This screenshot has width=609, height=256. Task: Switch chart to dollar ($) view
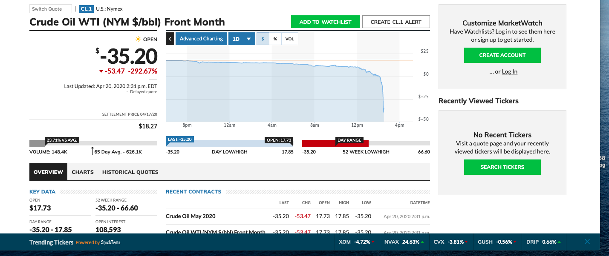coord(263,39)
